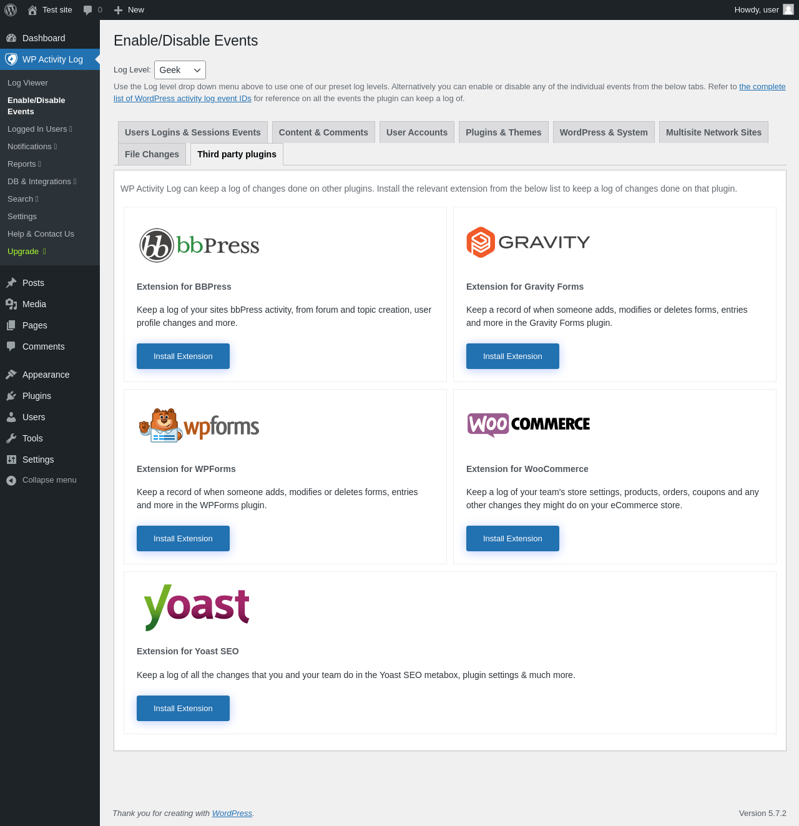
Task: Click the Plugins plug icon
Action: point(11,396)
